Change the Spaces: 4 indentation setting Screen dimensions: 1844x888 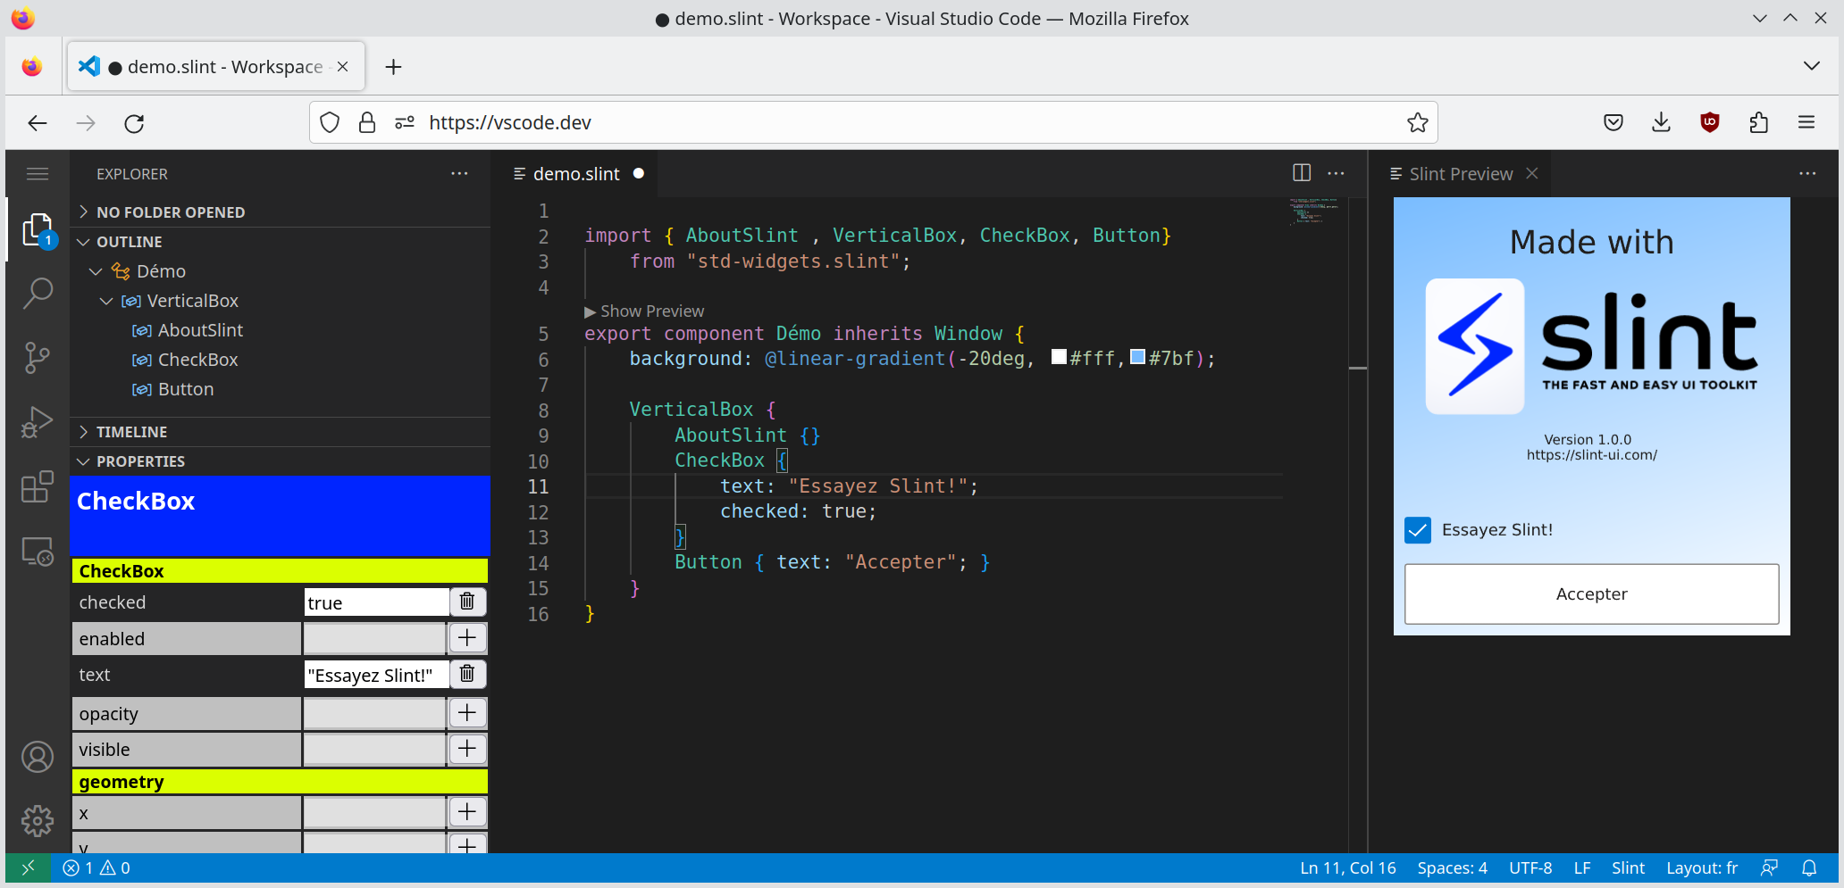click(x=1452, y=867)
